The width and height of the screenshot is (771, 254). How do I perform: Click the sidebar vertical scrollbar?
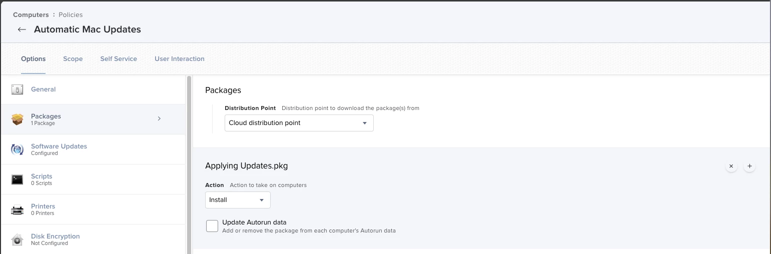pyautogui.click(x=189, y=165)
